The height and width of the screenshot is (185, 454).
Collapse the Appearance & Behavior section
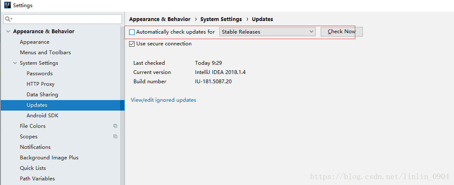click(8, 32)
